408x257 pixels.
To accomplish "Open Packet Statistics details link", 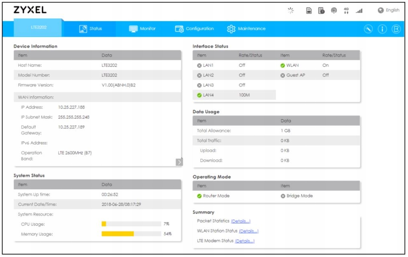I will [x=241, y=221].
